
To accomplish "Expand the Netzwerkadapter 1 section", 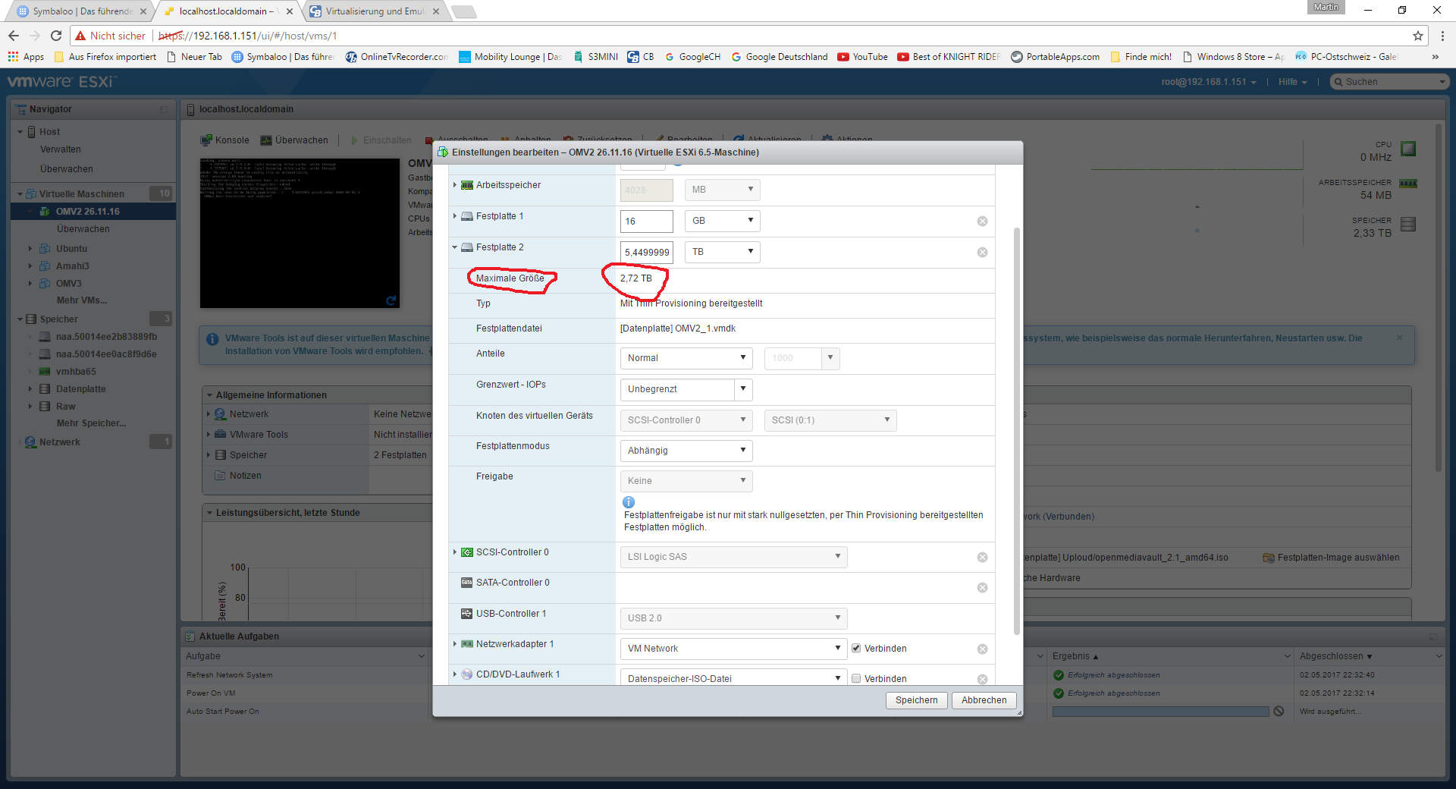I will [455, 644].
